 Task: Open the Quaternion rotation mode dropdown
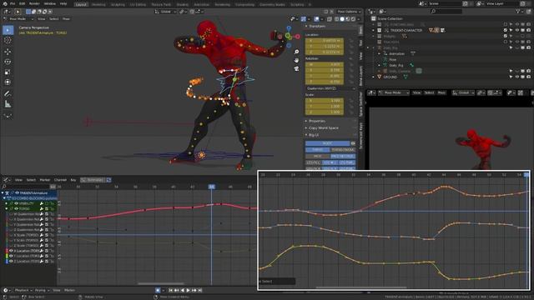coord(330,88)
